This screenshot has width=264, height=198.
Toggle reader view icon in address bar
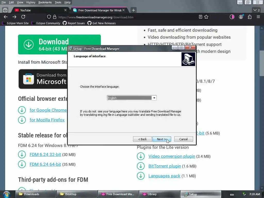coord(200,17)
